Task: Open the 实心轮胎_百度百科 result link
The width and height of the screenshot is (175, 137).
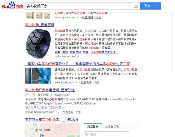Action: click(x=40, y=25)
